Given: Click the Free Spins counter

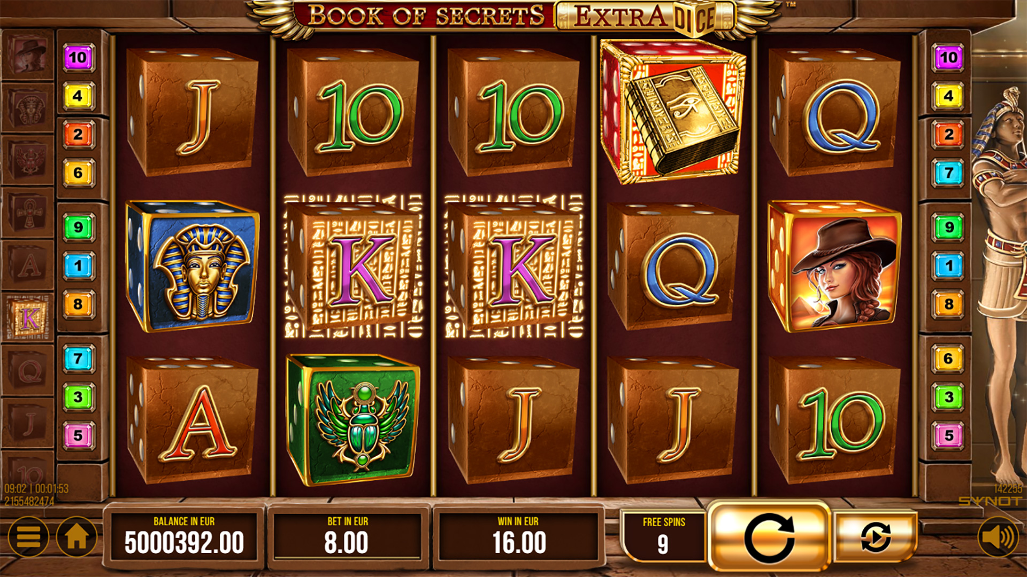Looking at the screenshot, I should coord(663,536).
